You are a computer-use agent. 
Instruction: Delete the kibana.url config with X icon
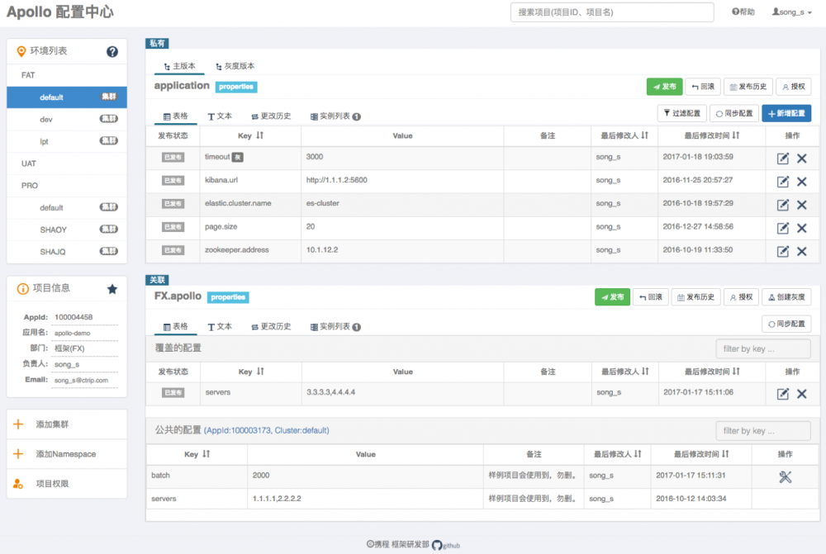tap(800, 180)
